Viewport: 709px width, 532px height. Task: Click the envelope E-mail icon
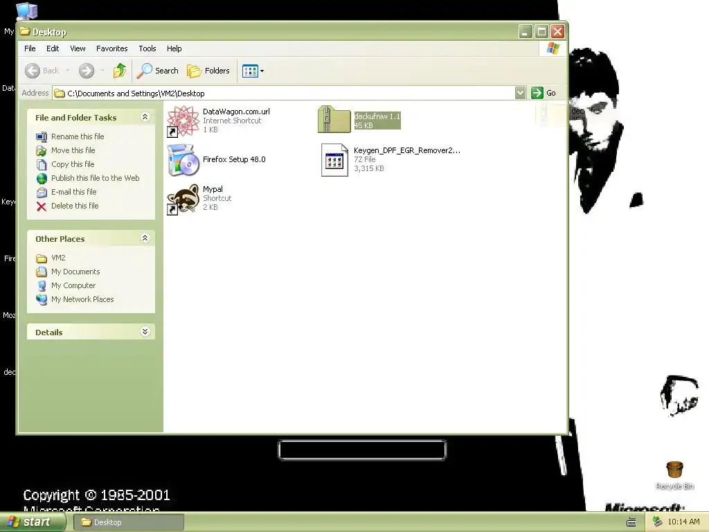coord(42,193)
